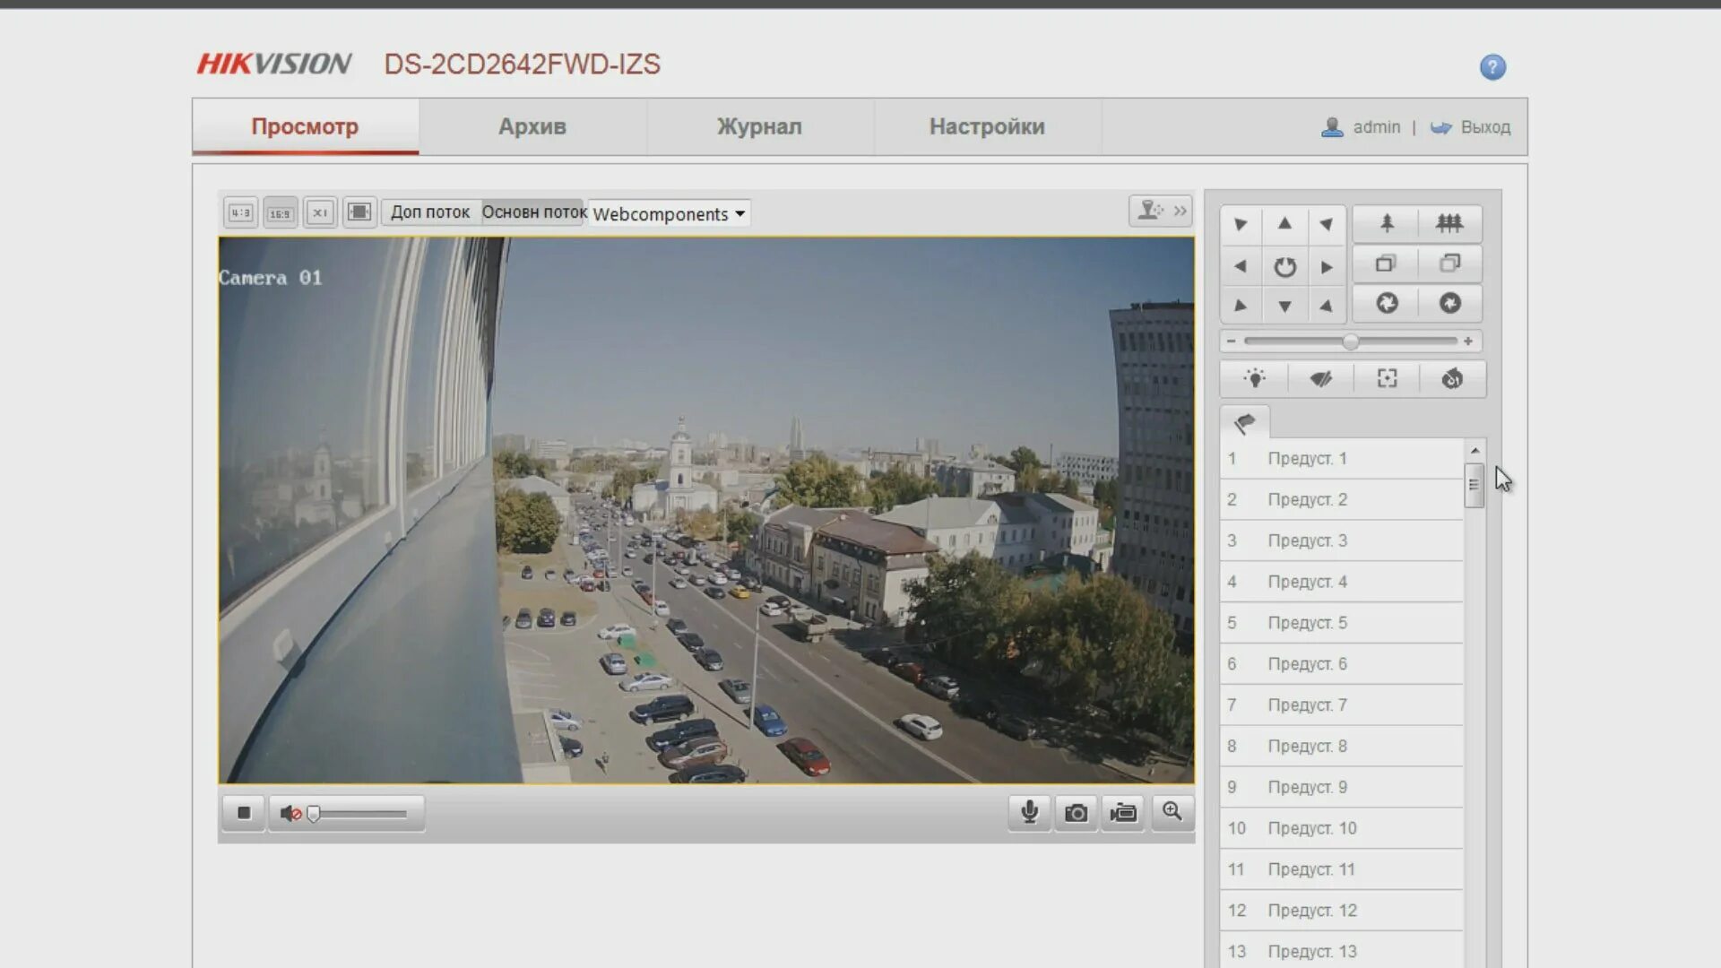Select the auto-fill window size icon
The height and width of the screenshot is (968, 1721).
[359, 212]
